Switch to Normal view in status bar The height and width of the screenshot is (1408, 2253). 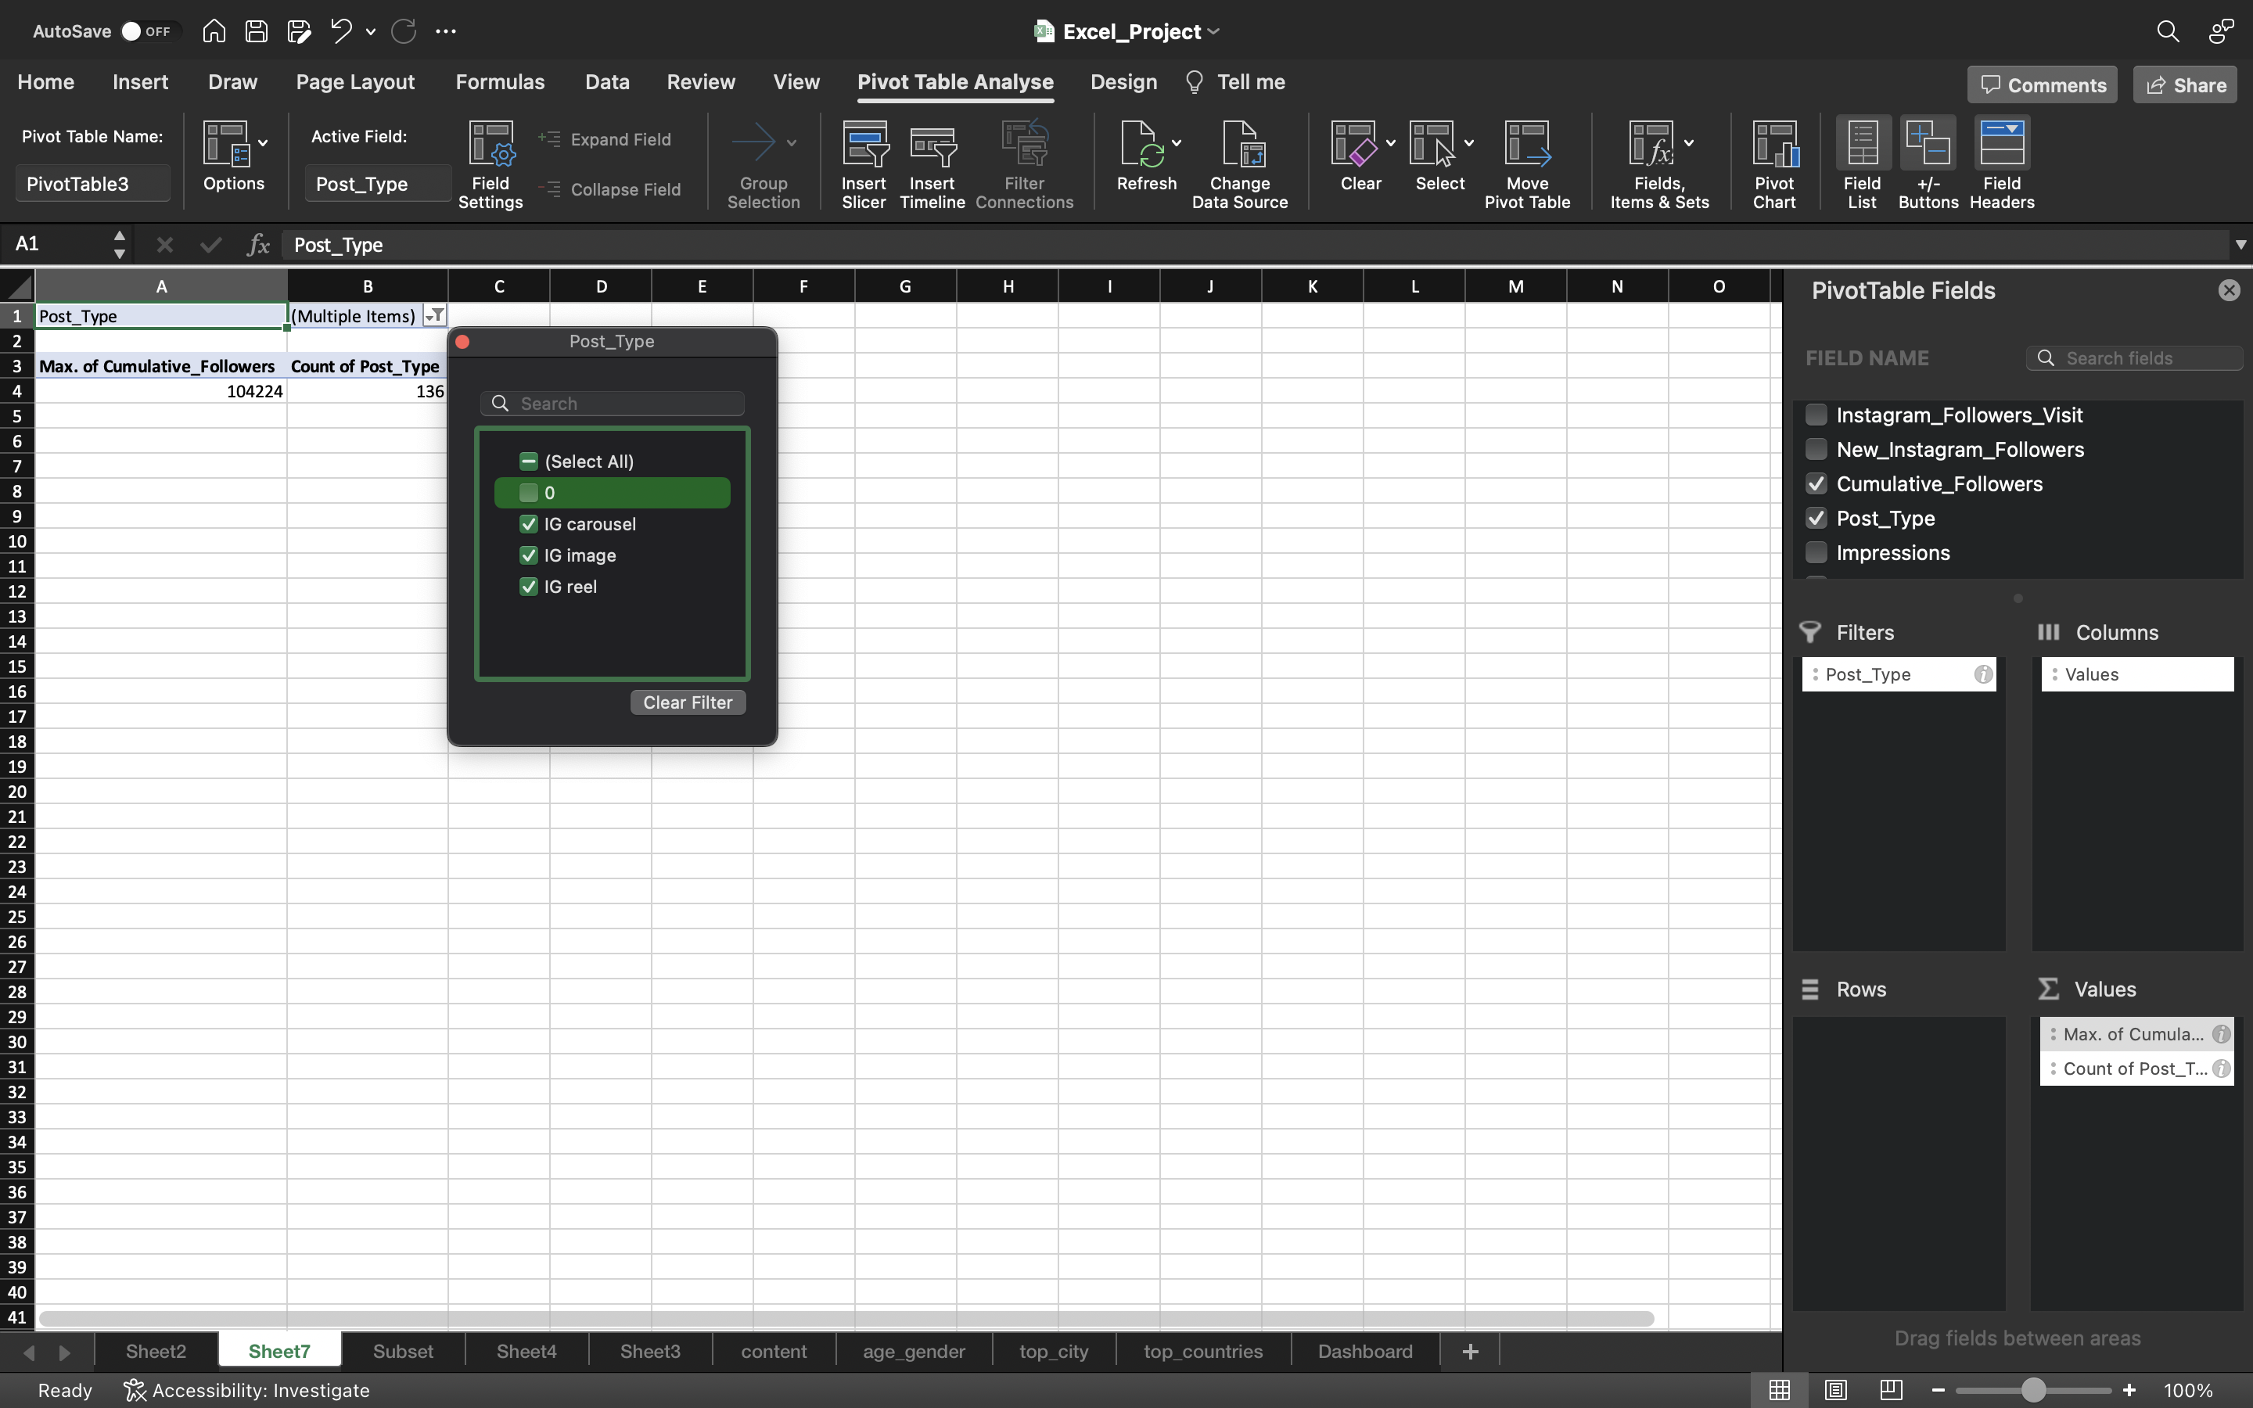tap(1779, 1390)
